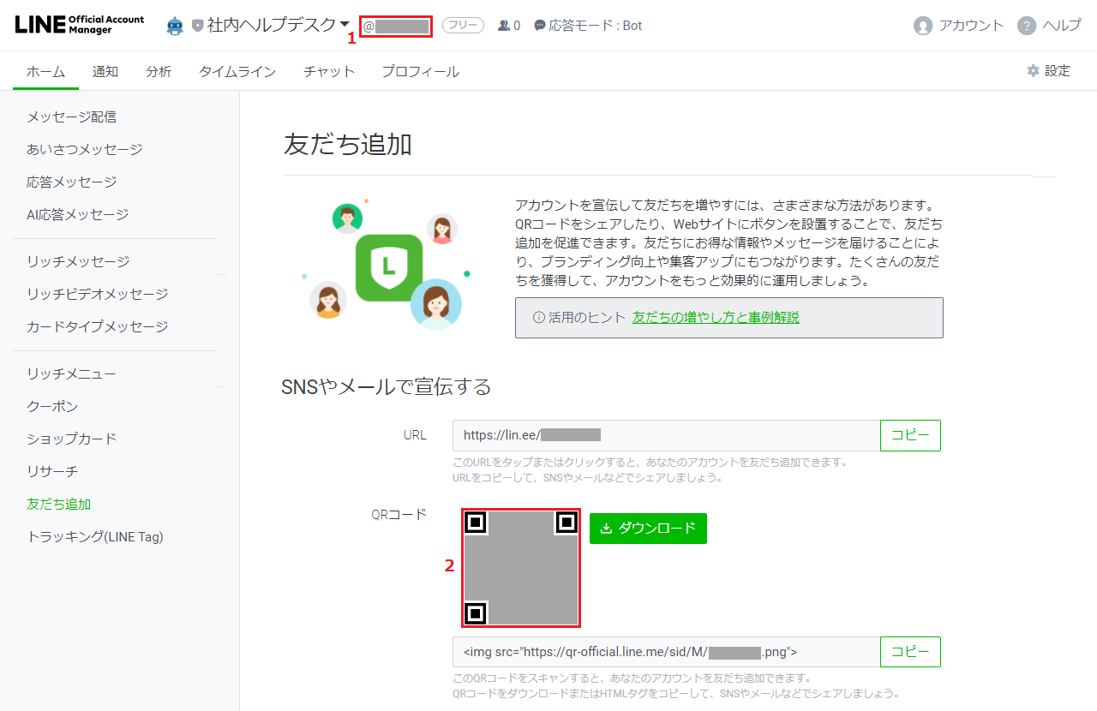Viewport: 1097px width, 711px height.
Task: Click the 友だち追加 page heading
Action: (x=348, y=144)
